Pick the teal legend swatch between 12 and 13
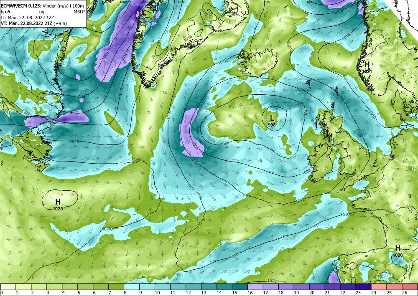This screenshot has width=418, height=296. tap(194, 287)
